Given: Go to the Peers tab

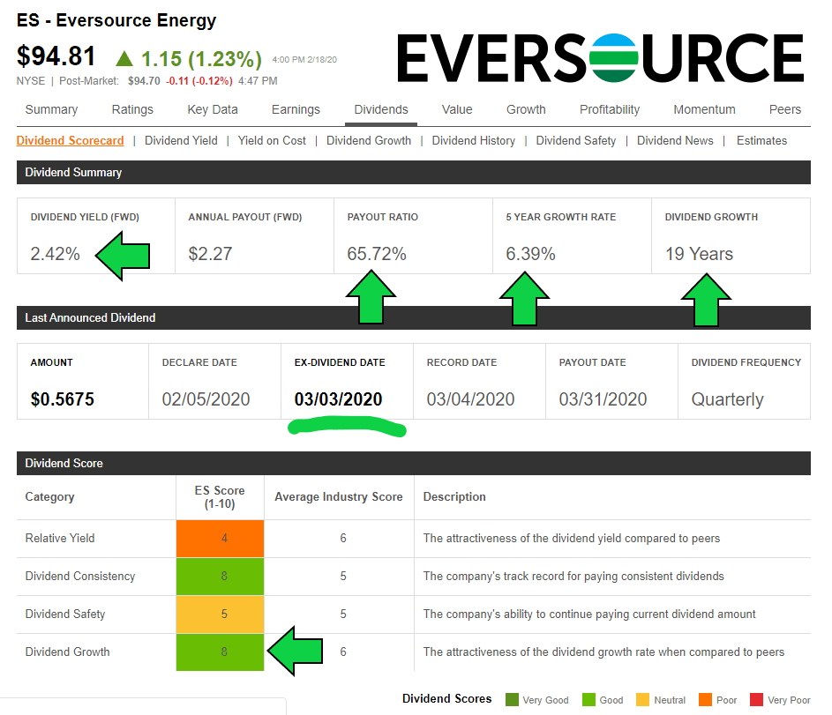Looking at the screenshot, I should point(784,109).
